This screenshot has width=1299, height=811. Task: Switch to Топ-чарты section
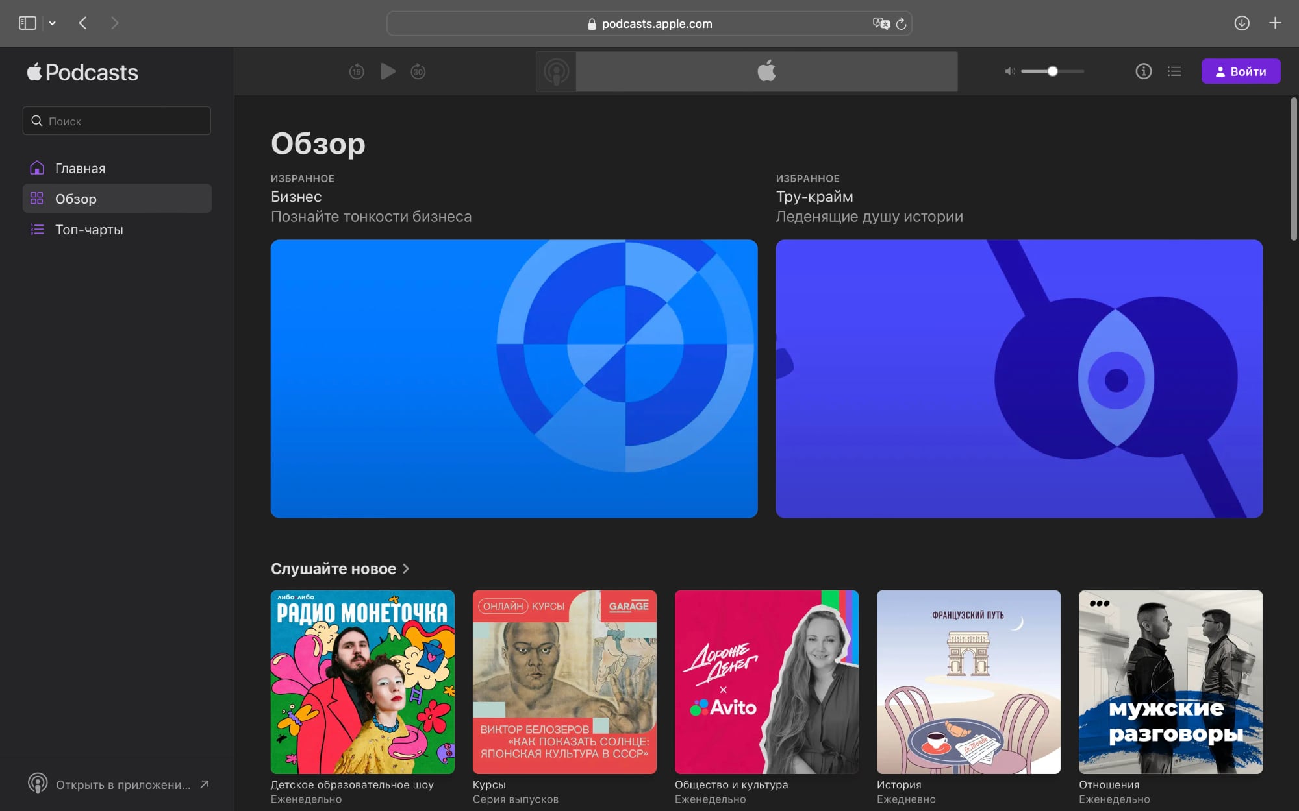pos(89,230)
